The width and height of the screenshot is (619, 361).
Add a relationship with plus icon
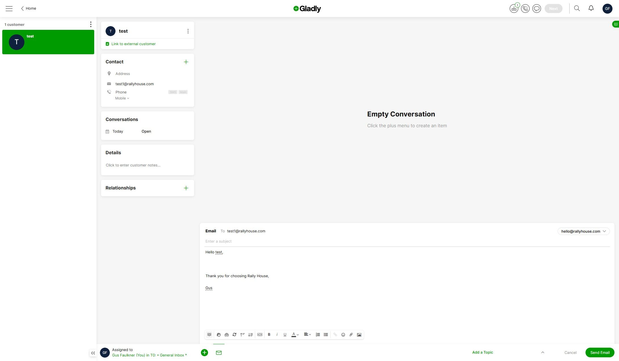[x=186, y=188]
